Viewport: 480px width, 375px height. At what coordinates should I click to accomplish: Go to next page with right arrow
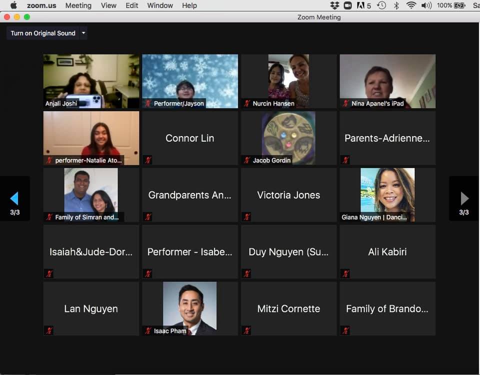coord(464,198)
